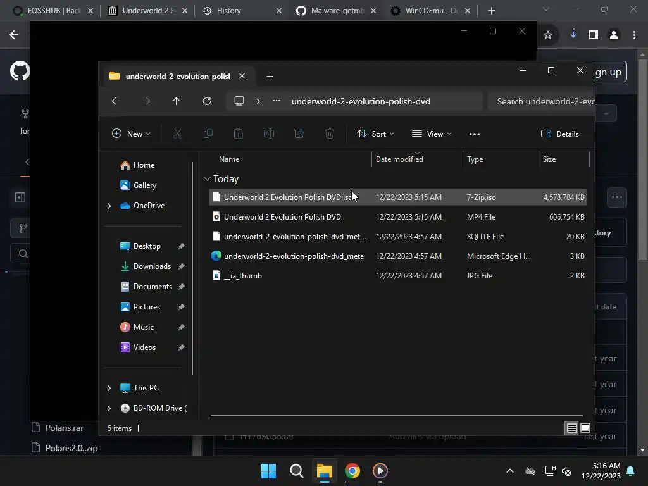The height and width of the screenshot is (486, 648).
Task: Open Documents quick access folder
Action: coord(146,287)
